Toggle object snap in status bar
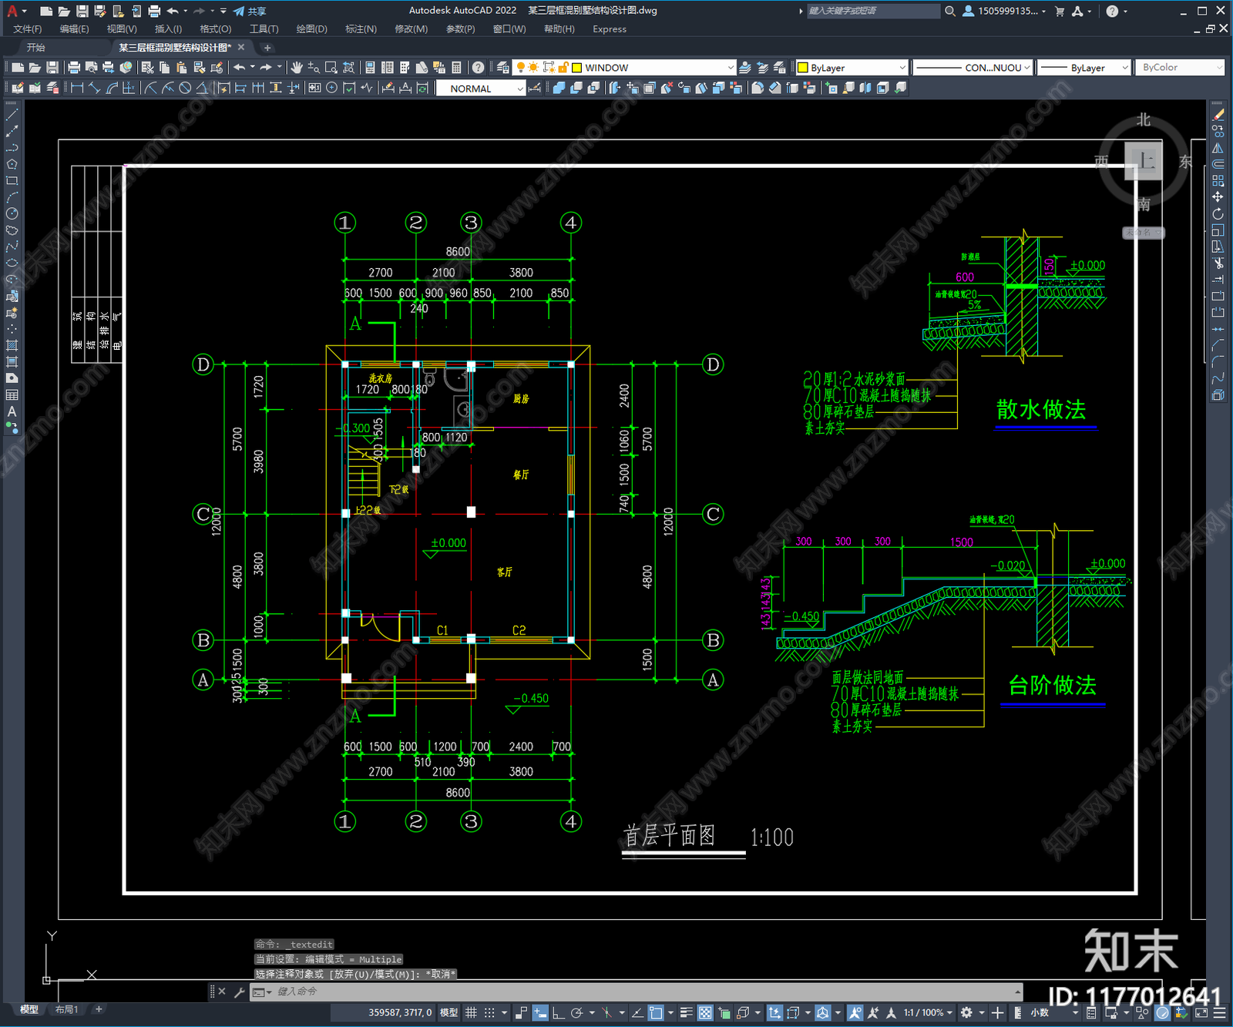Viewport: 1233px width, 1027px height. point(656,1012)
